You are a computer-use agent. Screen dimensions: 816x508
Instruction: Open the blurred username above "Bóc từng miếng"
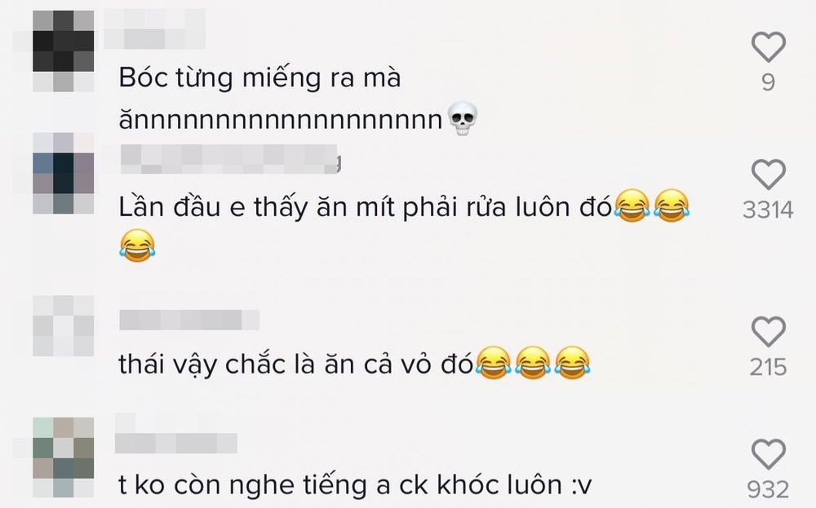(x=154, y=29)
